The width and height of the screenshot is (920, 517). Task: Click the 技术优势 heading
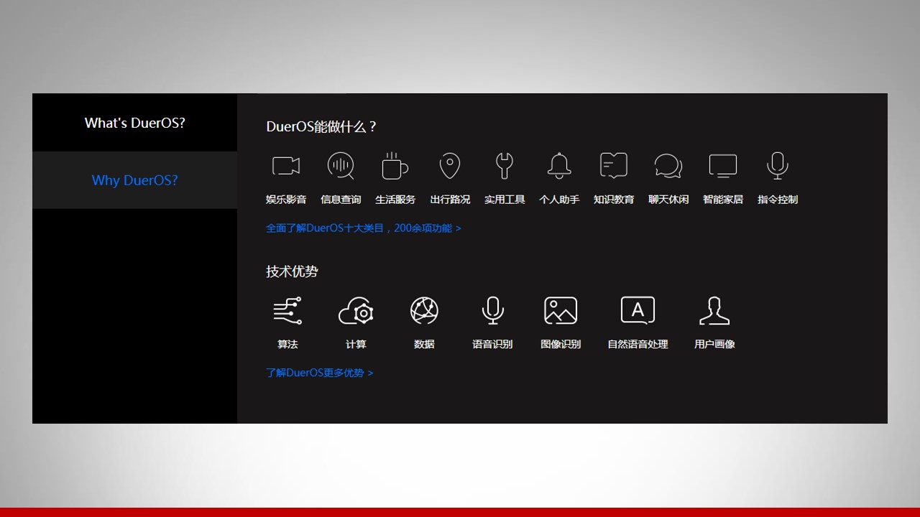click(292, 271)
